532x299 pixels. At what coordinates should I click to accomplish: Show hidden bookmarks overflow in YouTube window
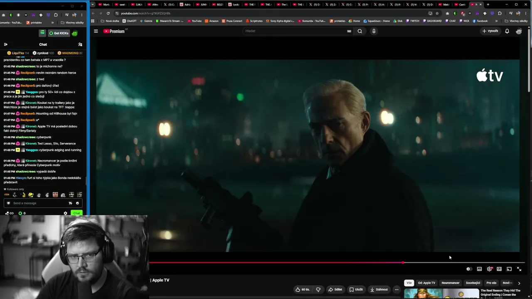(x=496, y=21)
